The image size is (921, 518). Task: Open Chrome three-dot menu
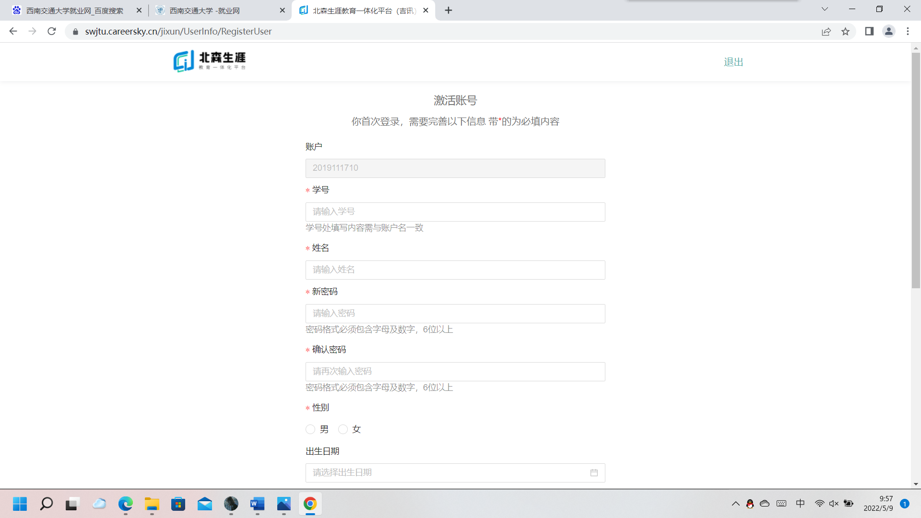tap(908, 31)
